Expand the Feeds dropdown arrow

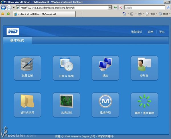[x=136, y=14]
